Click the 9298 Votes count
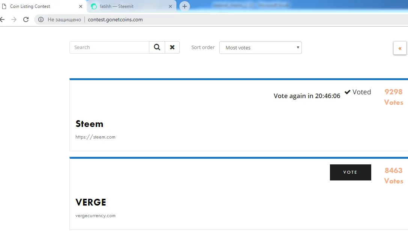 pyautogui.click(x=394, y=97)
